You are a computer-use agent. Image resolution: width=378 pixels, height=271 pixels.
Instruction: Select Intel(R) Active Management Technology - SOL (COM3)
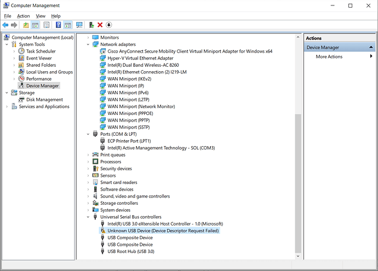[x=161, y=148]
